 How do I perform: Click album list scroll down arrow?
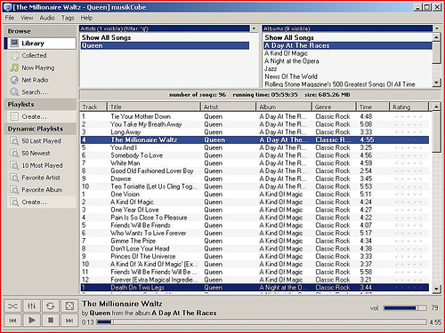(x=436, y=83)
